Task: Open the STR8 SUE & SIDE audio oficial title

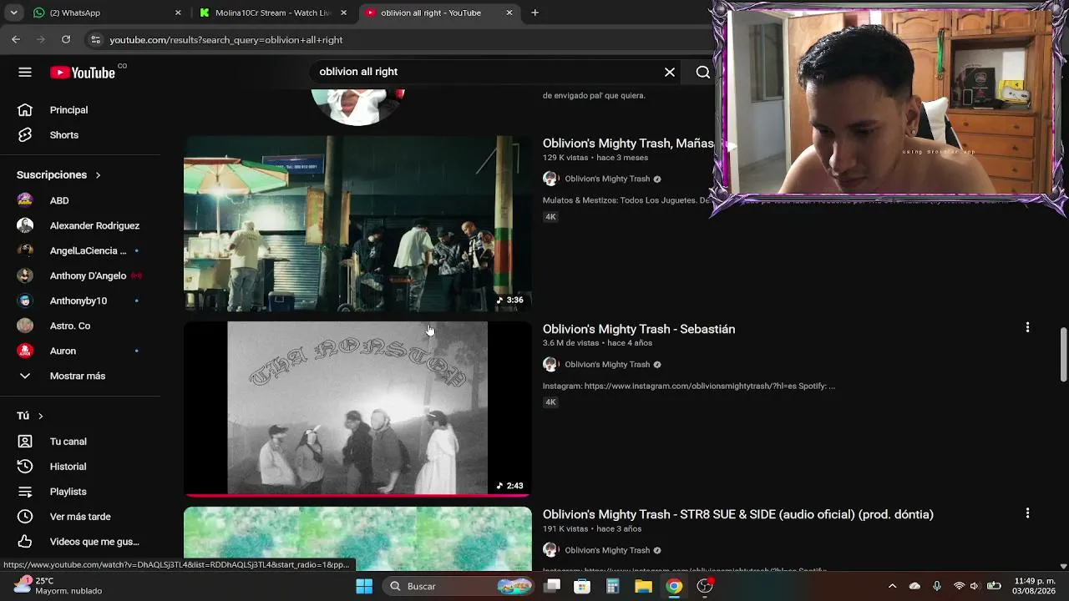Action: 738,514
